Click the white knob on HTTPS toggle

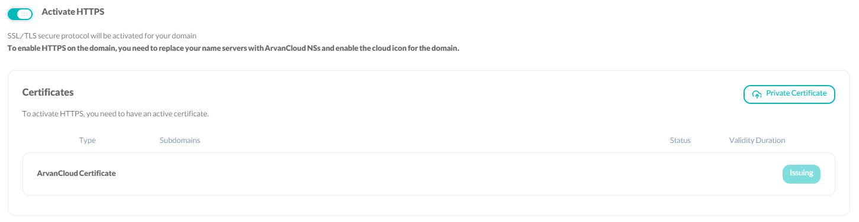tap(25, 14)
